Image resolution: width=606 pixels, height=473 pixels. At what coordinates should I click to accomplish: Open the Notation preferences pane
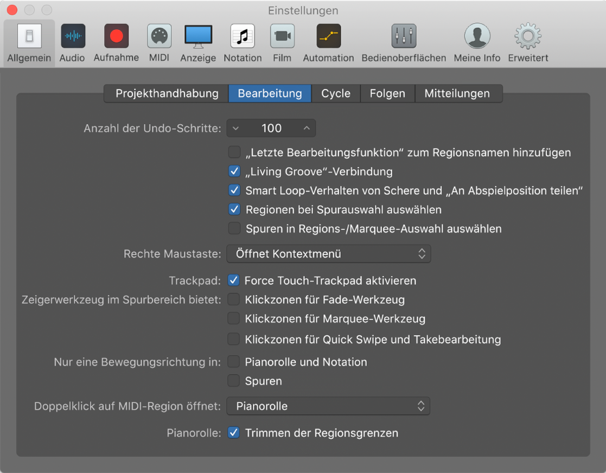(x=243, y=43)
